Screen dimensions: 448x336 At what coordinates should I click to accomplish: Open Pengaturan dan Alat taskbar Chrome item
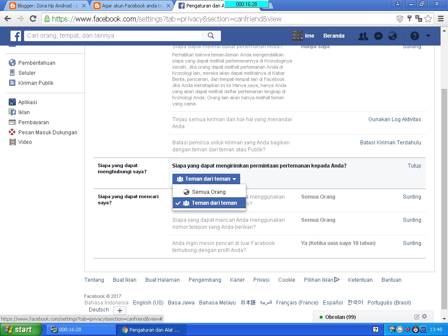[151, 330]
